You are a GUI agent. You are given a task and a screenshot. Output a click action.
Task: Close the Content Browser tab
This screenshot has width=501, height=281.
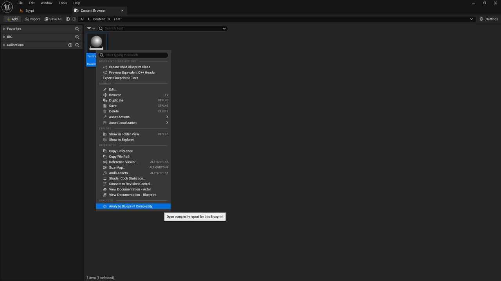123,11
